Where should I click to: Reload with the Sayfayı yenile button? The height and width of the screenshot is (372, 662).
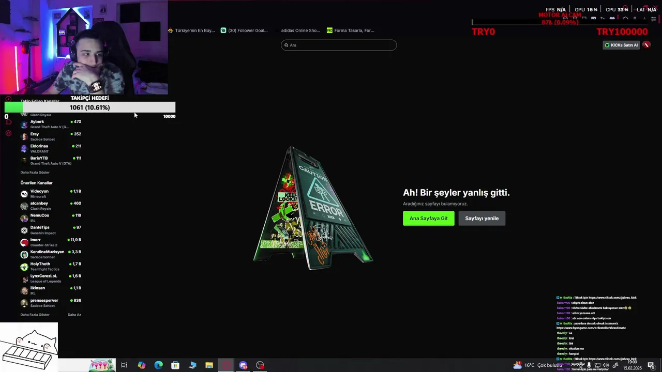point(482,218)
